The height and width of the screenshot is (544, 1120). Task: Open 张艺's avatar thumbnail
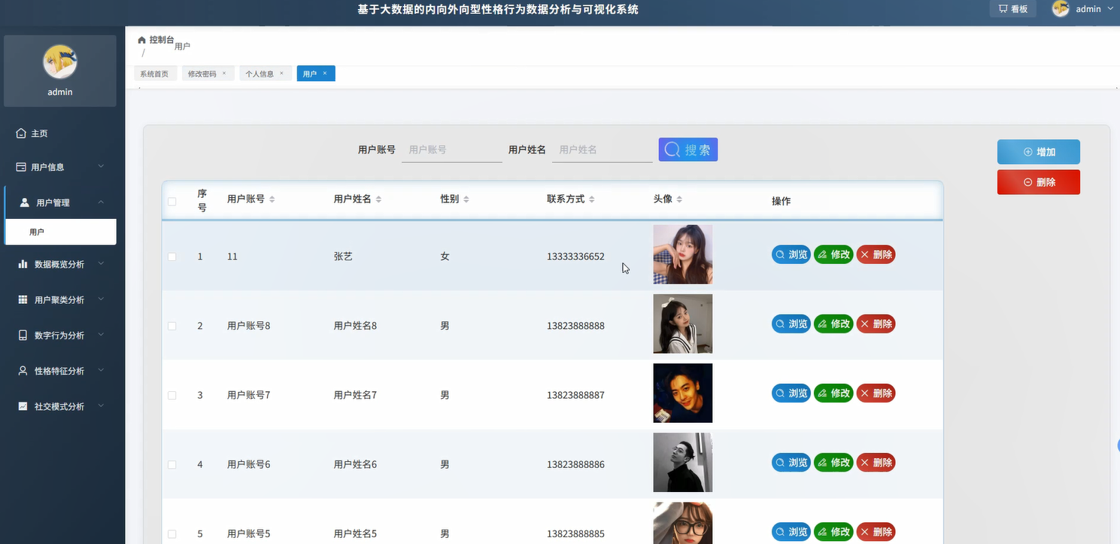[683, 254]
